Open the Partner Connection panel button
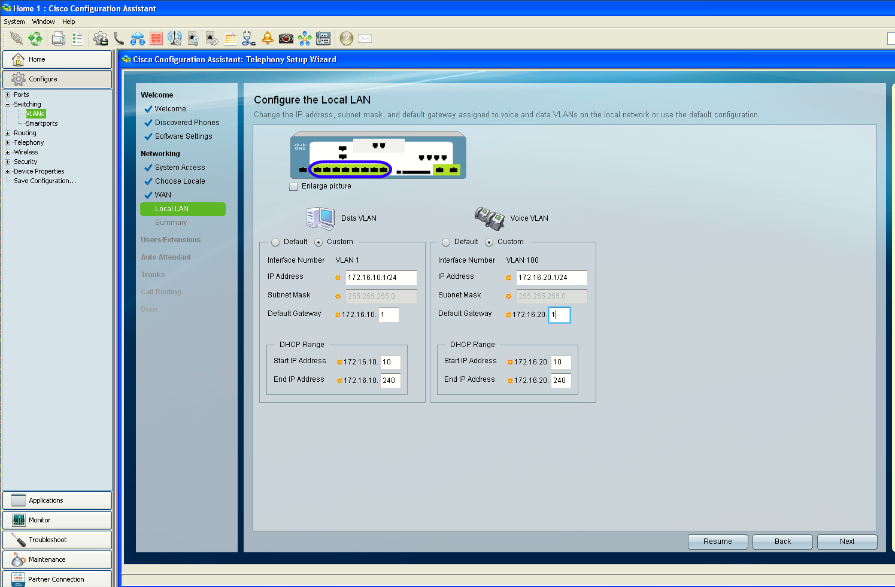Viewport: 895px width, 587px height. 57,579
